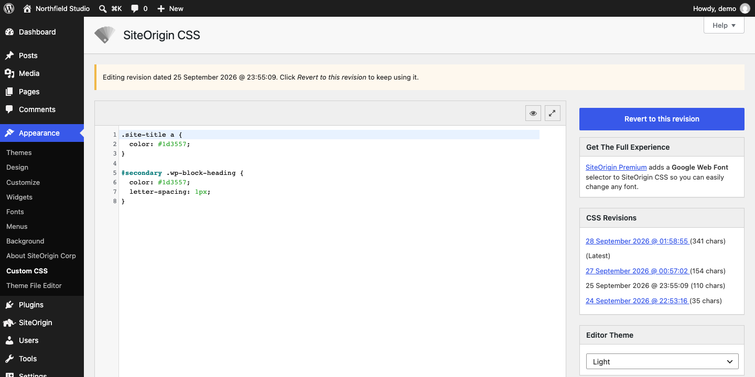
Task: Click the search magnifier icon in admin bar
Action: coord(103,8)
